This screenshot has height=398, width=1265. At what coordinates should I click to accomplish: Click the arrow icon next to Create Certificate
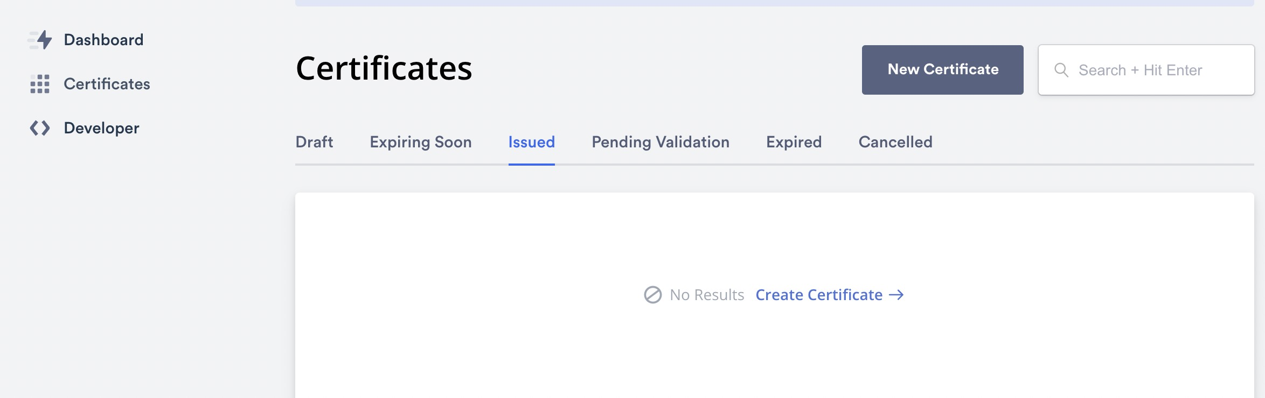[x=896, y=295]
